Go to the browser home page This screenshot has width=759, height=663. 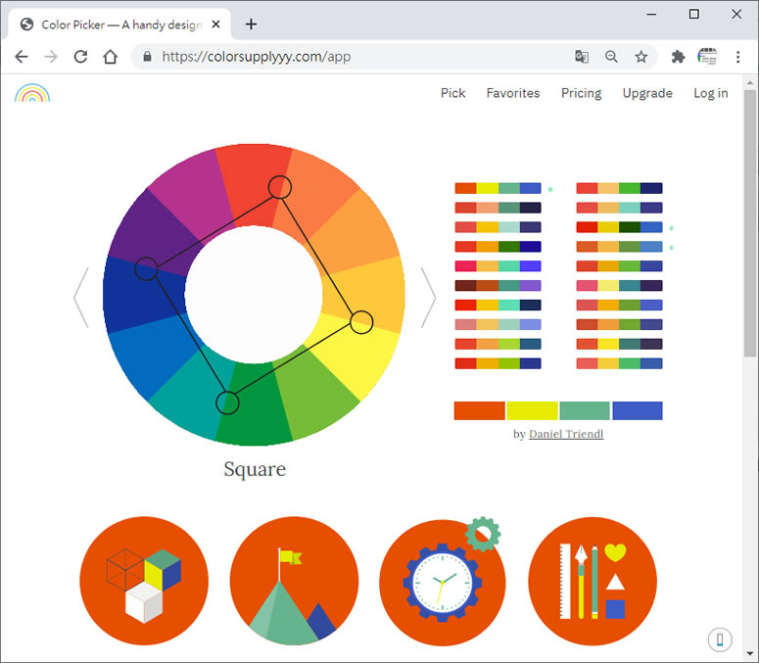[111, 57]
